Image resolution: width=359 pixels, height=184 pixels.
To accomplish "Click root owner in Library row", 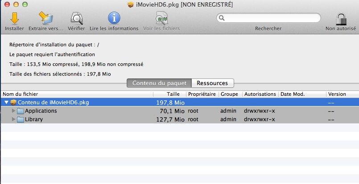I will point(193,119).
